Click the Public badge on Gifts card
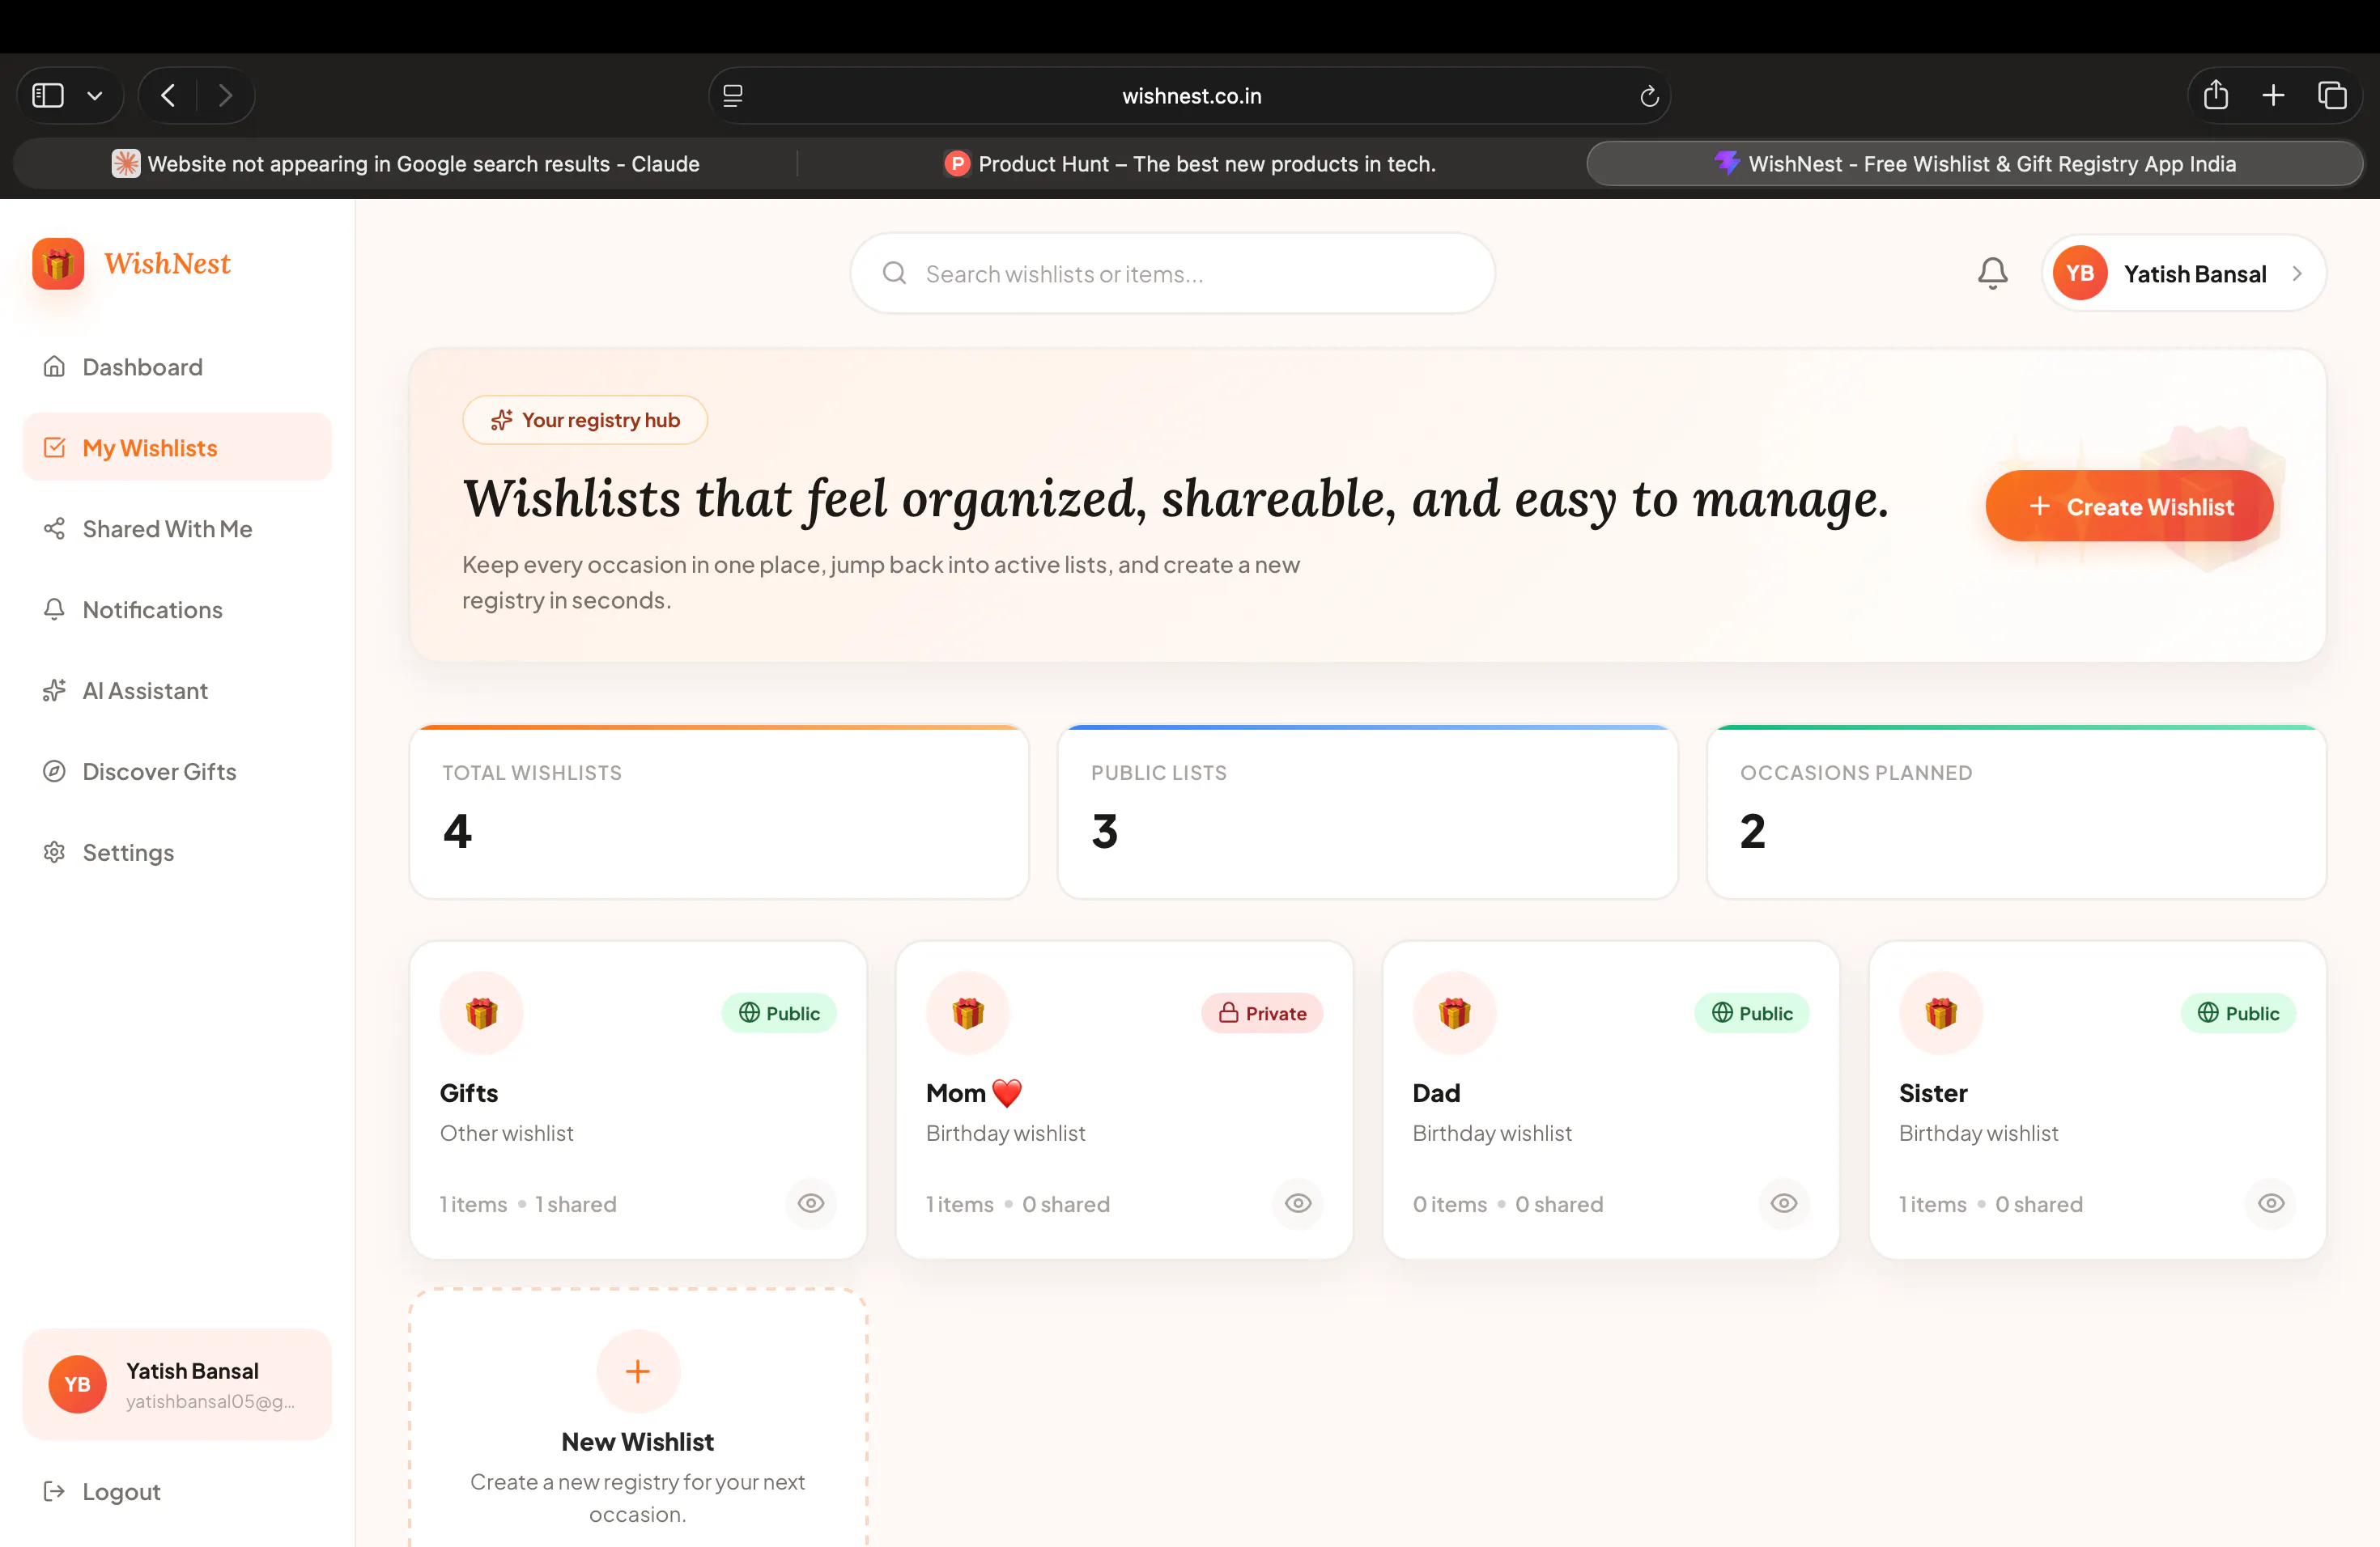This screenshot has width=2380, height=1547. 779,1013
